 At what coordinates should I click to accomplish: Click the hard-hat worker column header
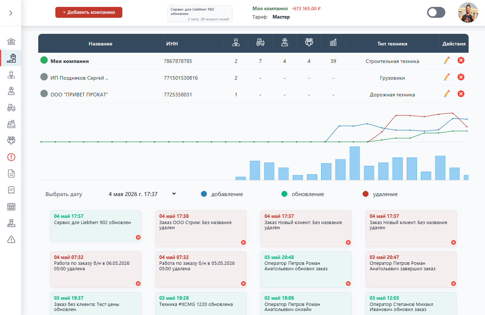[x=285, y=43]
